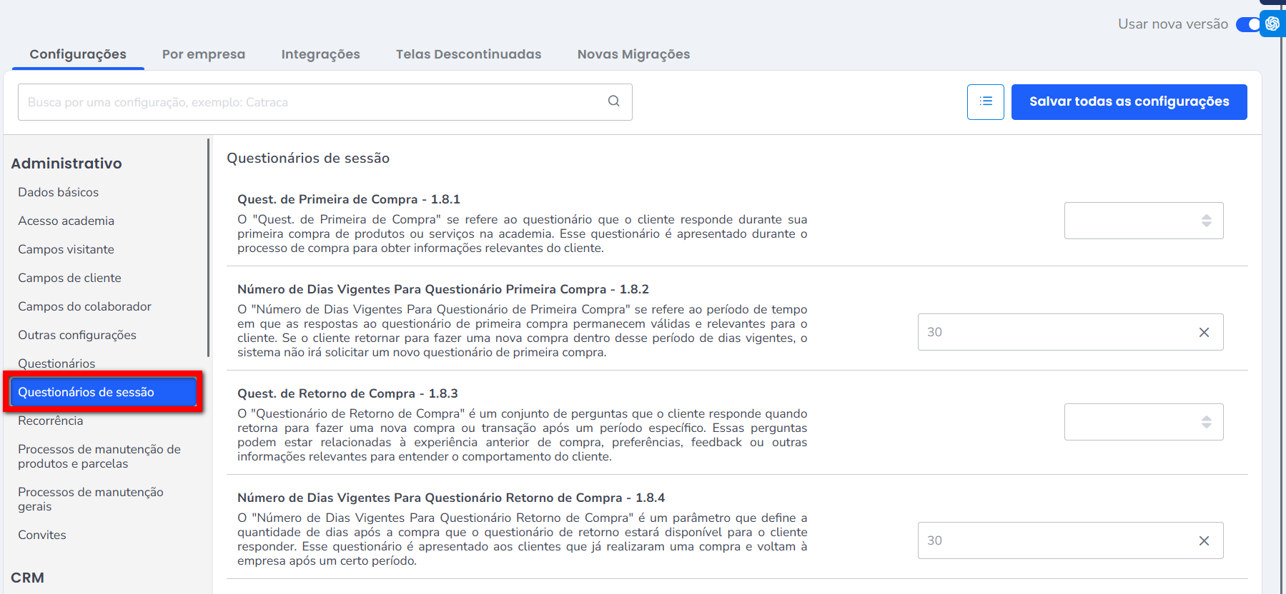Select the Novas Migrações tab
This screenshot has height=594, width=1286.
click(x=633, y=54)
